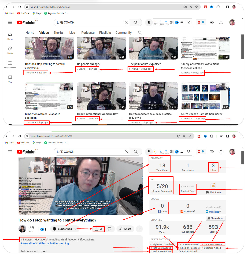
Task: Click the YouTube logo in top window
Action: point(26,22)
